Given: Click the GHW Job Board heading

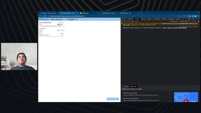Looking at the screenshot, I should click(x=58, y=19).
